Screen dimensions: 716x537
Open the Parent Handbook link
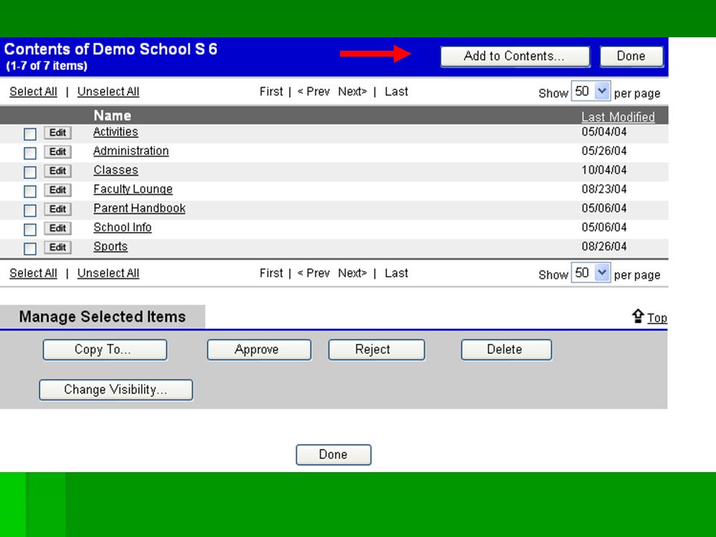point(139,208)
